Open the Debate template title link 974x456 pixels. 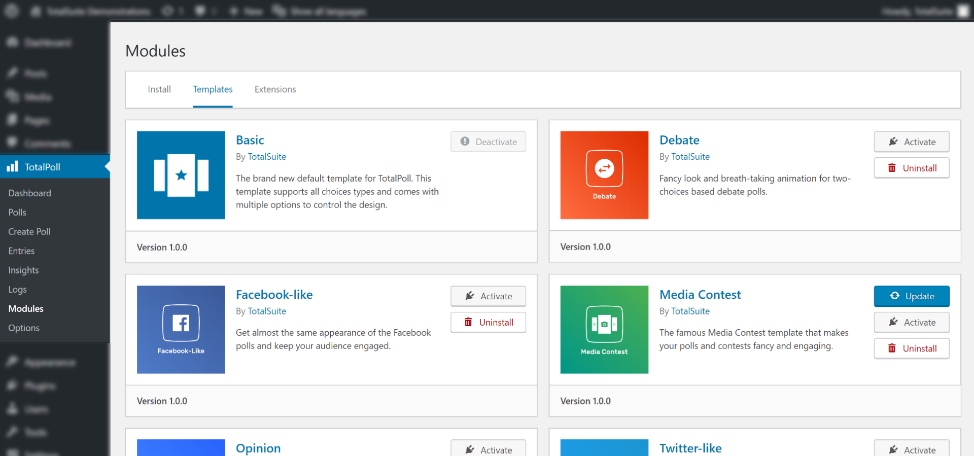pyautogui.click(x=679, y=140)
